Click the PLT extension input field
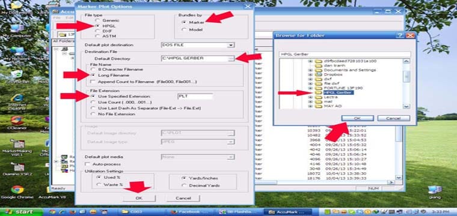This screenshot has width=457, height=216. [x=195, y=96]
